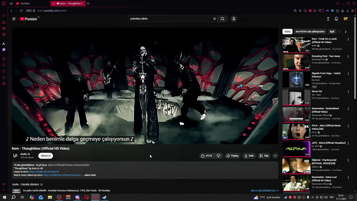Click the pin icon in browser toolbar
The width and height of the screenshot is (357, 201).
pos(300,11)
